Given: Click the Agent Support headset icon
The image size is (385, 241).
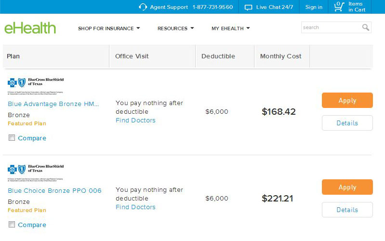Looking at the screenshot, I should (x=143, y=7).
